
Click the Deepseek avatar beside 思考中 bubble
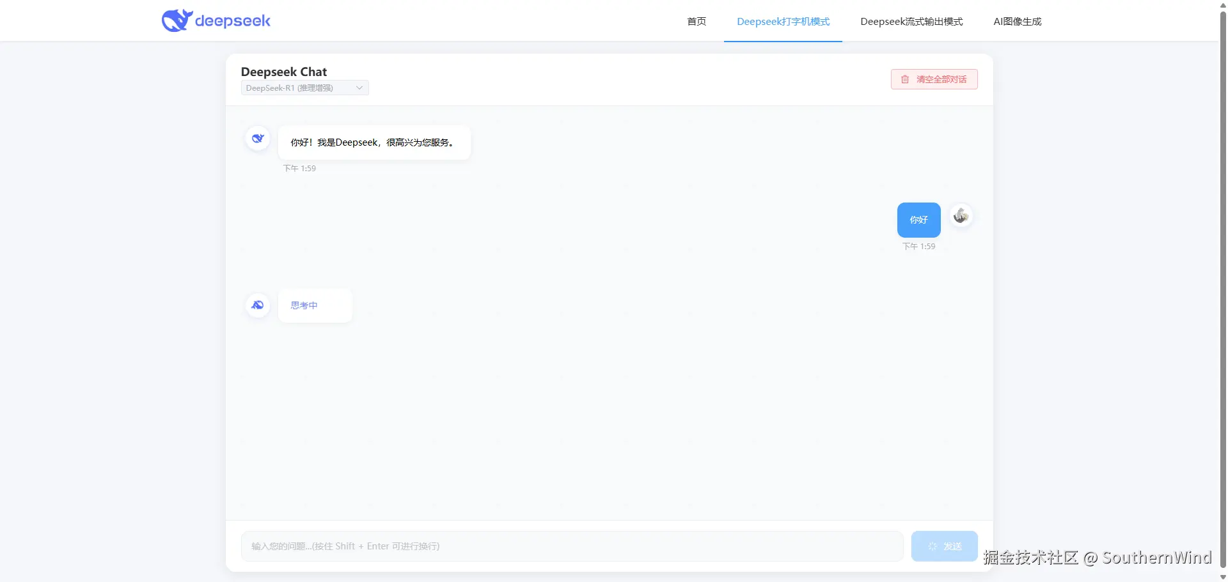coord(258,305)
